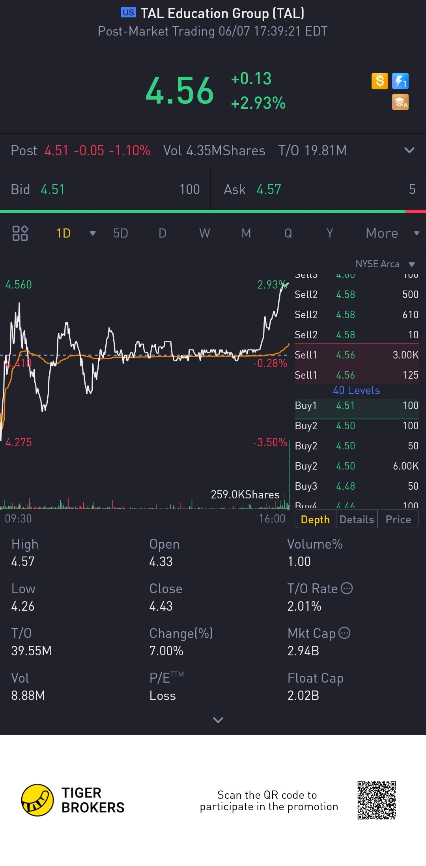Switch to the Y yearly chart tab
Screen dimensions: 426x866
coord(330,233)
